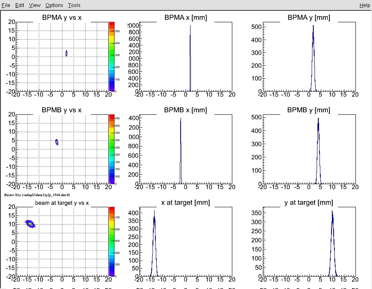
Task: Click the beam at target color palette bar
Action: click(x=112, y=242)
